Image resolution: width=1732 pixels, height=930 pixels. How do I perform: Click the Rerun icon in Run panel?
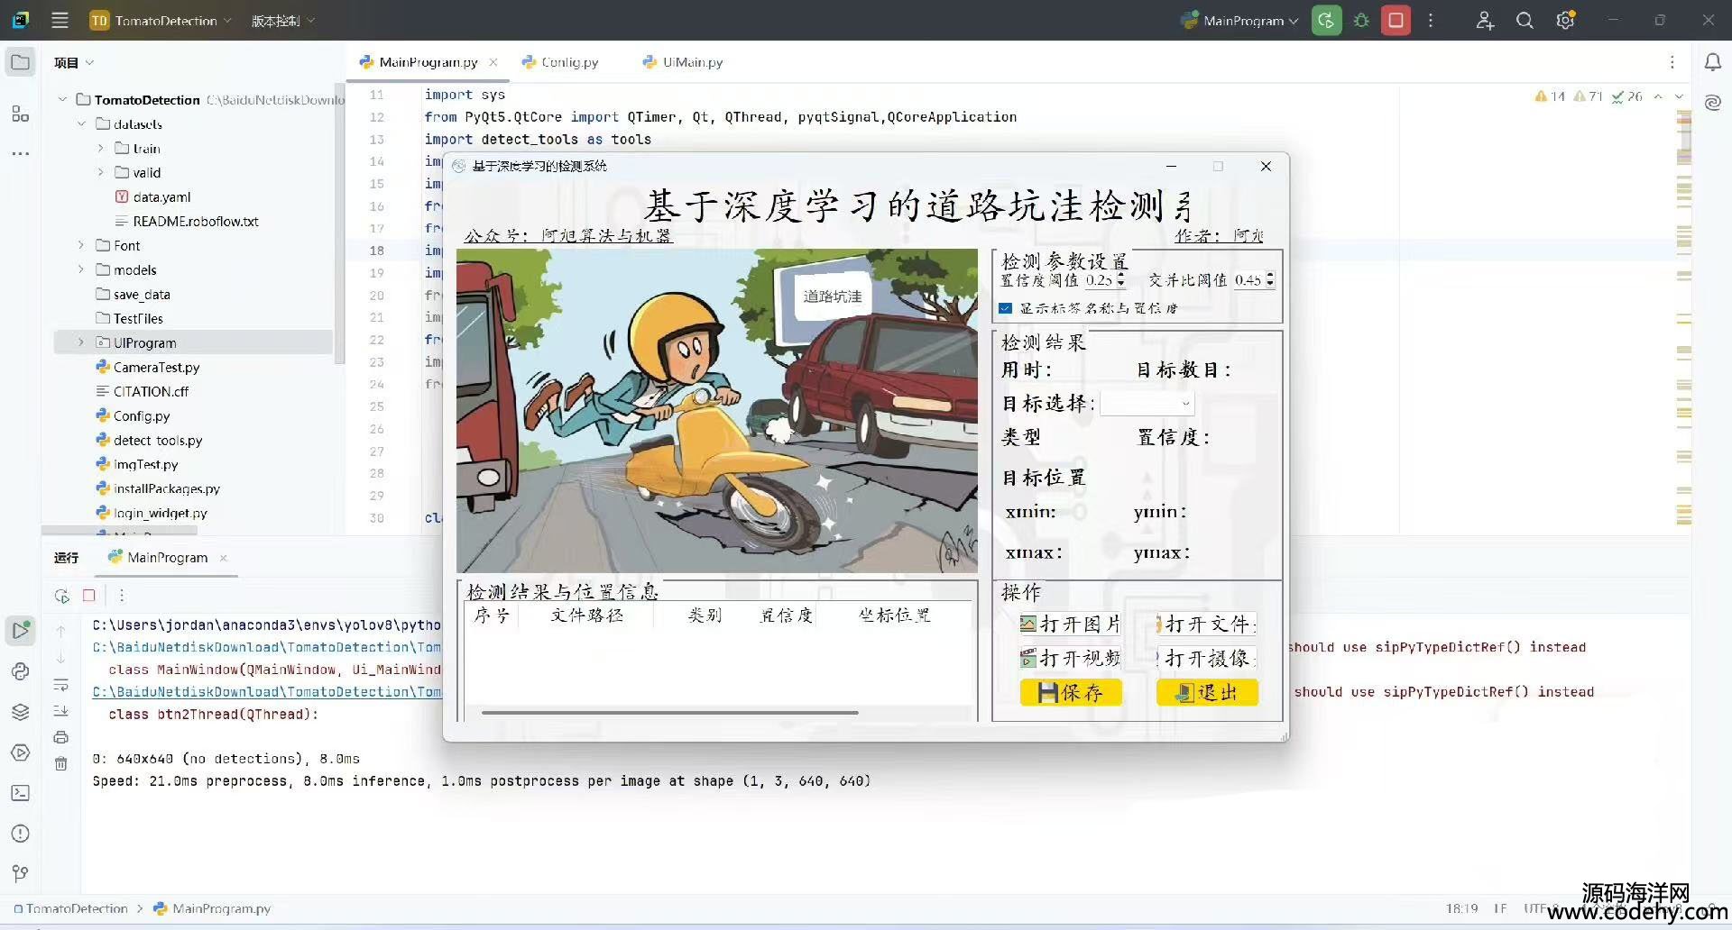tap(61, 596)
